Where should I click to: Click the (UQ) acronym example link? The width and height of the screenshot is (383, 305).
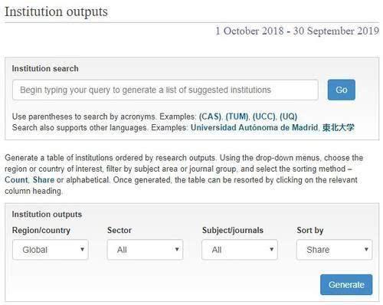pos(288,116)
